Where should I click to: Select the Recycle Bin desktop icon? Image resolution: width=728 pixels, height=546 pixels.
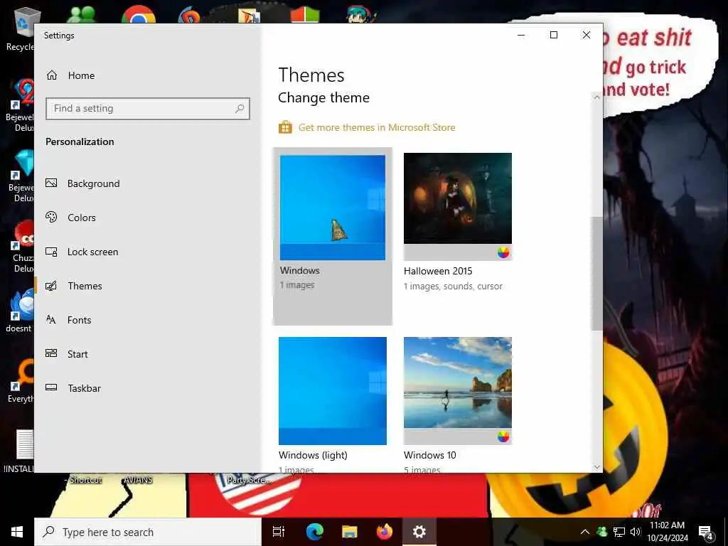tap(21, 28)
